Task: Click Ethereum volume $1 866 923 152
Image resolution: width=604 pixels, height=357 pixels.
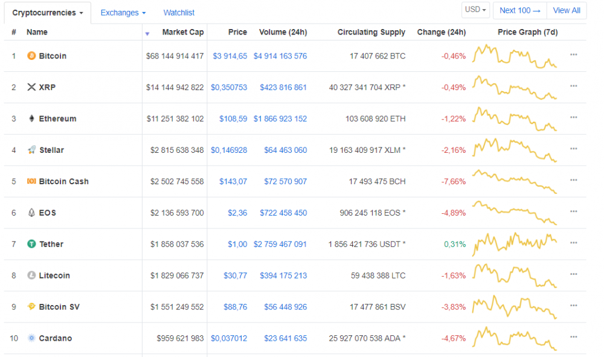Action: pos(280,118)
